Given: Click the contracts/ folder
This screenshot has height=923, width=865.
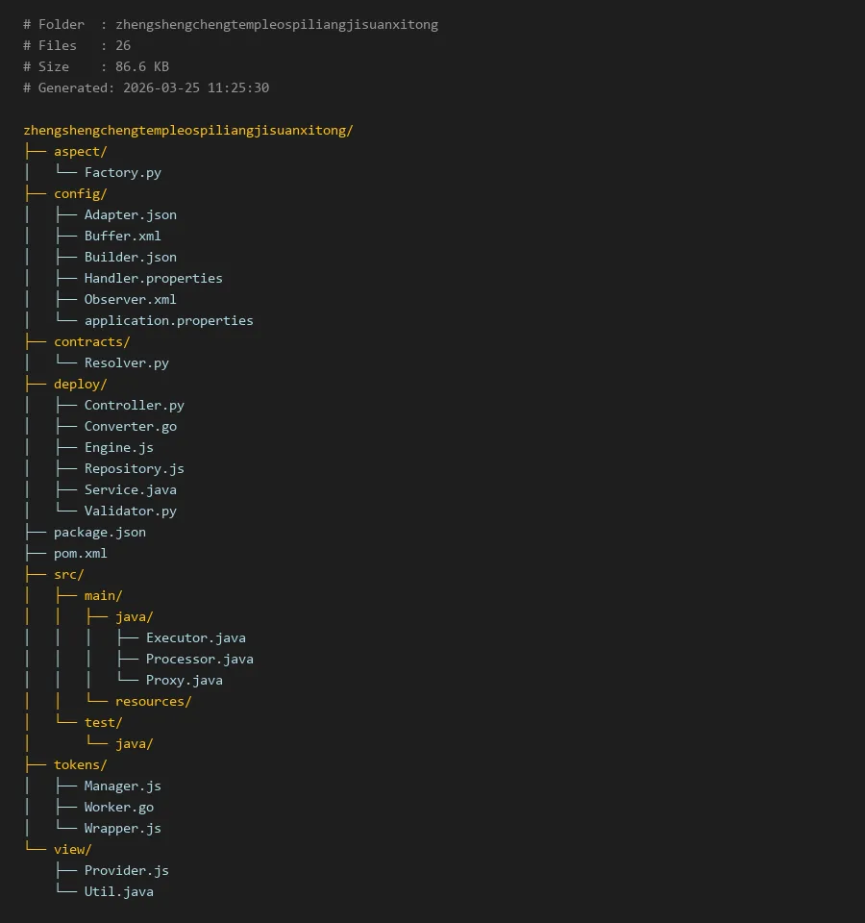Looking at the screenshot, I should tap(91, 341).
